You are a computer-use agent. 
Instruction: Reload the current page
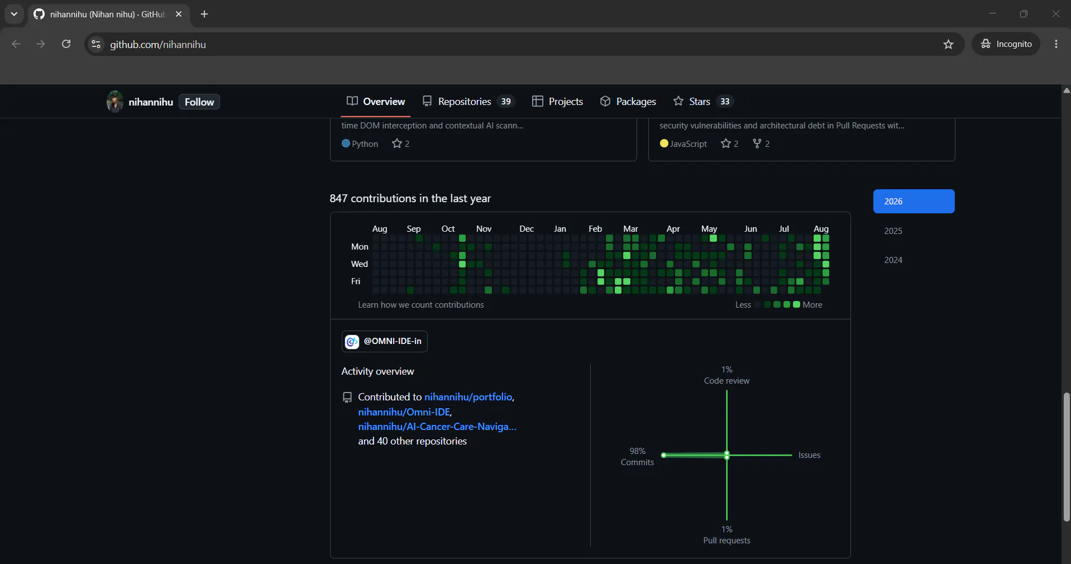coord(66,44)
